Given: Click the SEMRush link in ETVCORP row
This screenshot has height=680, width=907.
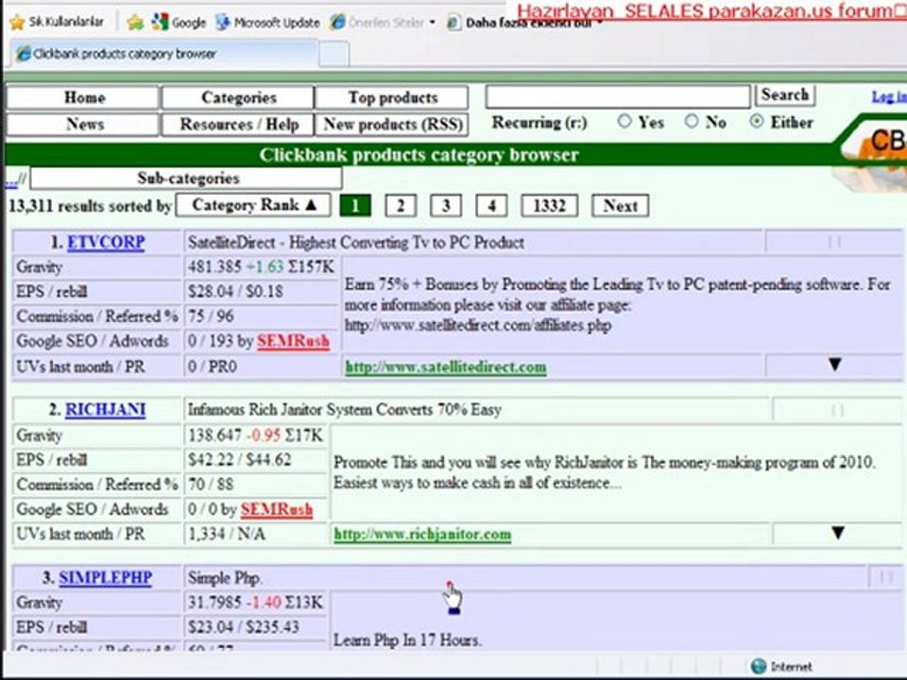Looking at the screenshot, I should [293, 342].
